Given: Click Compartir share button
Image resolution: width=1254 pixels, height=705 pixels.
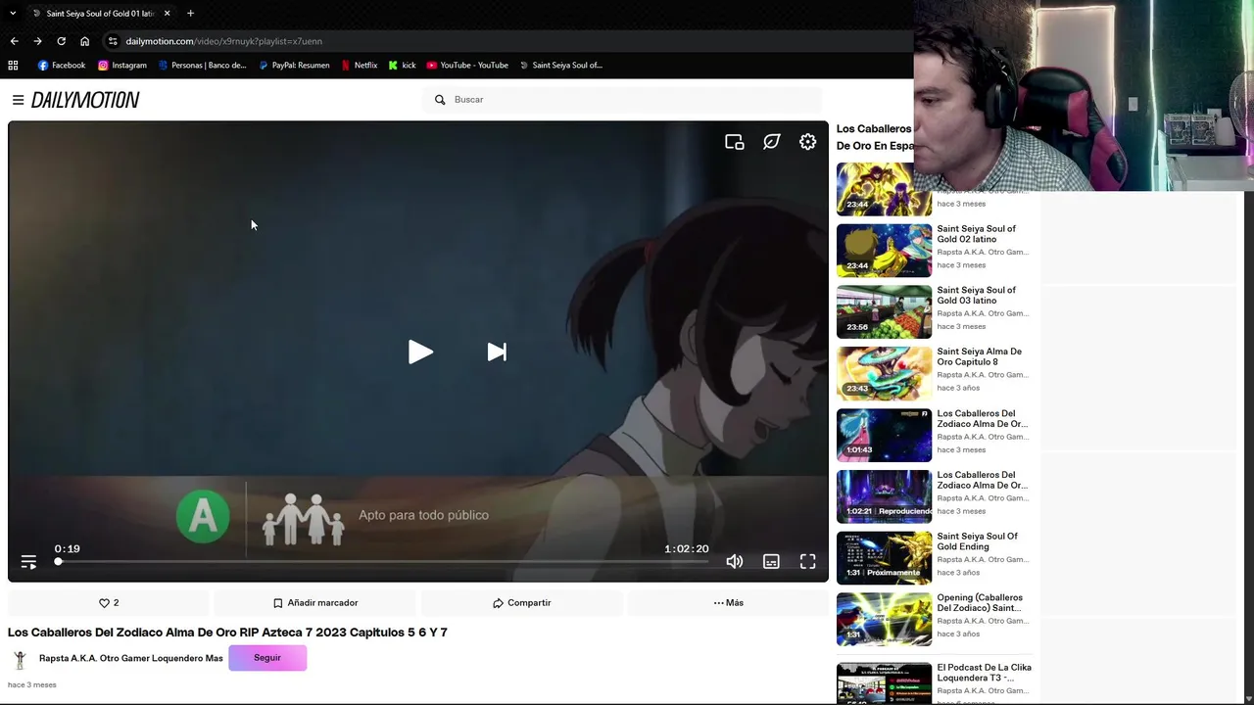Looking at the screenshot, I should (522, 603).
